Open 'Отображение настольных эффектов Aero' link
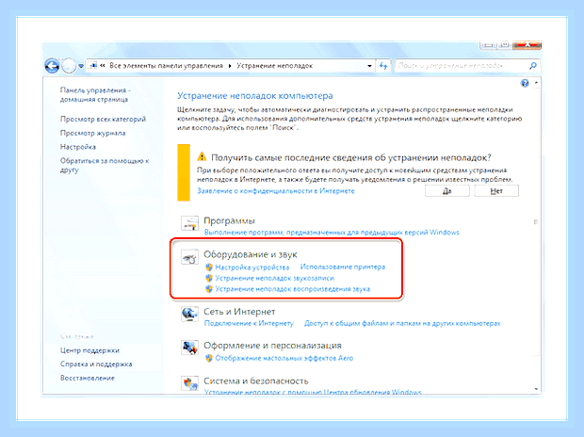This screenshot has width=584, height=437. 284,358
